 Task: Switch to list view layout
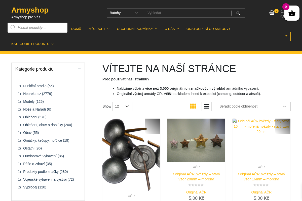coord(207,106)
